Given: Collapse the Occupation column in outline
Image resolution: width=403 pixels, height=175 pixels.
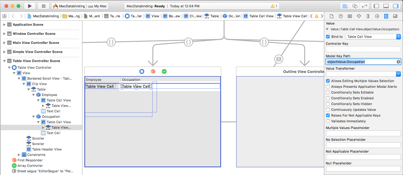Looking at the screenshot, I should tap(34, 117).
